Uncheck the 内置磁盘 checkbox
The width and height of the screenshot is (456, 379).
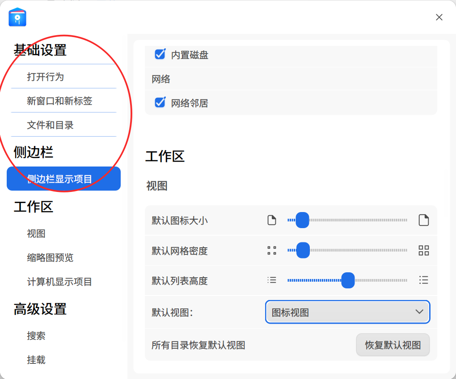(x=160, y=54)
